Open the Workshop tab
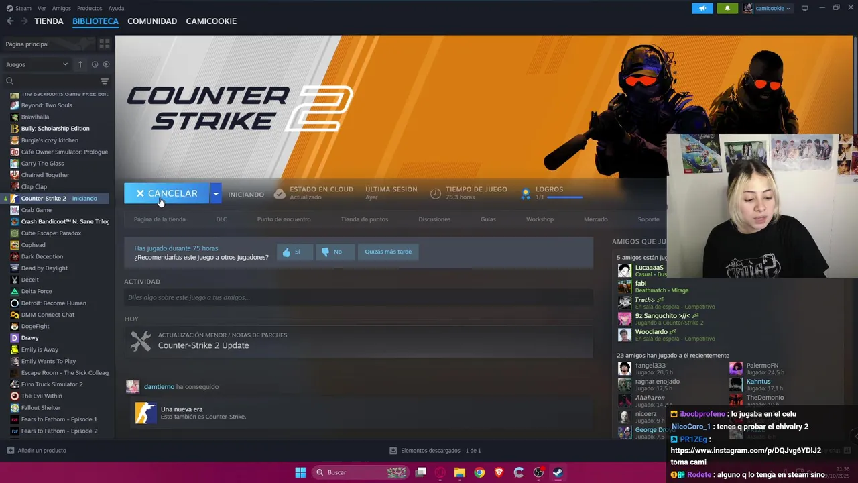The height and width of the screenshot is (483, 858). [x=540, y=219]
